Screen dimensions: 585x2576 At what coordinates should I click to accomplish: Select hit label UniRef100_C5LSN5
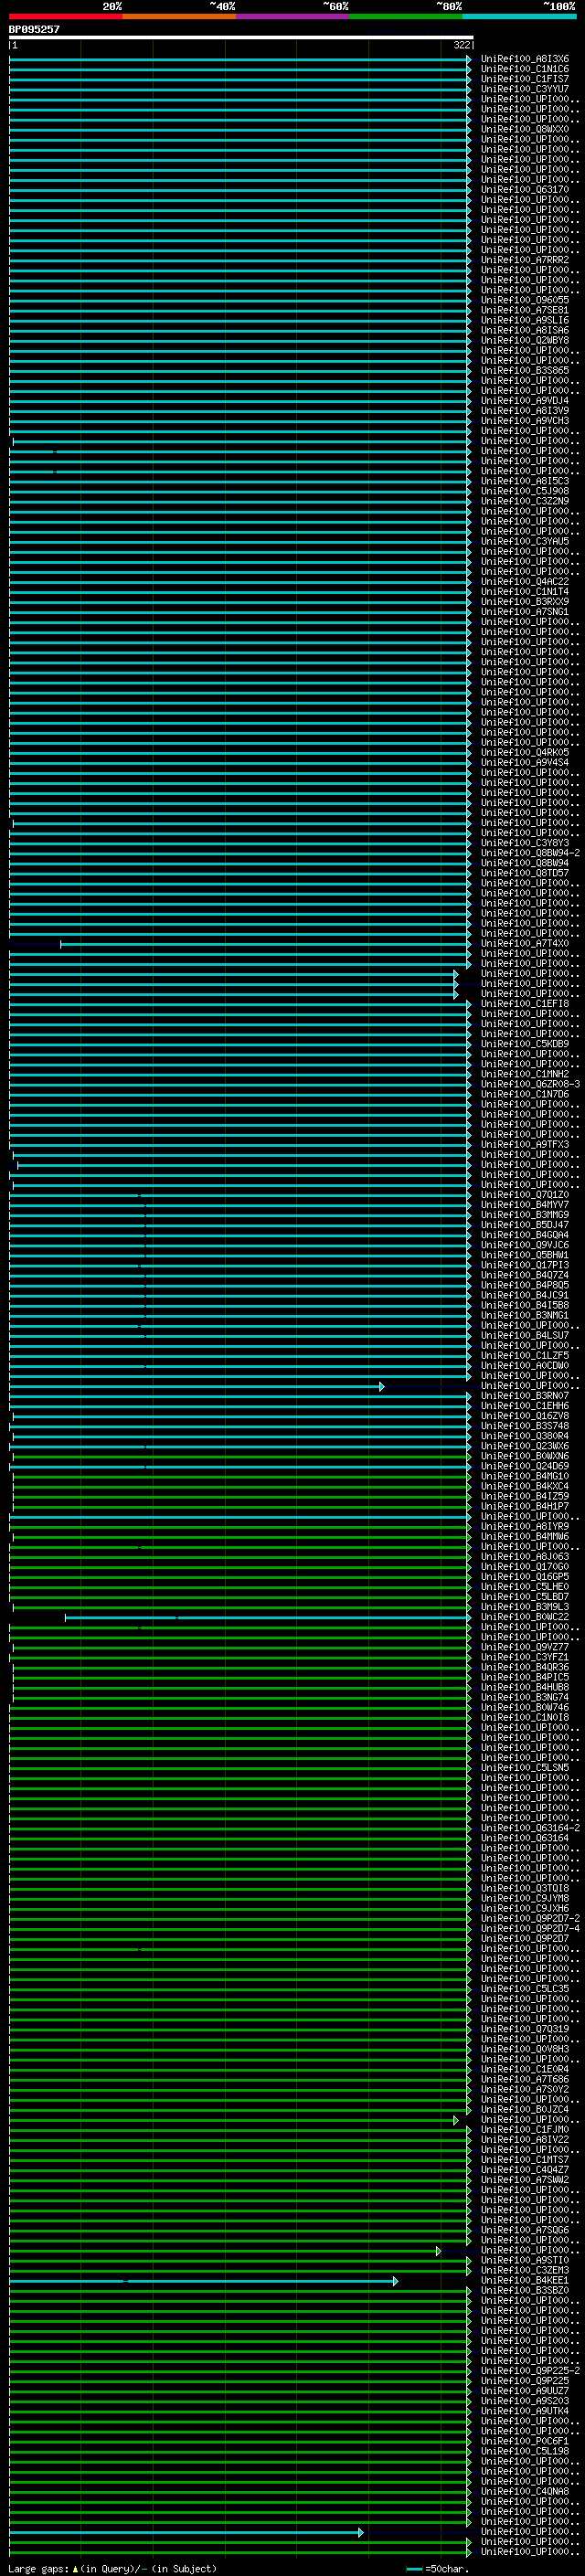(525, 1767)
